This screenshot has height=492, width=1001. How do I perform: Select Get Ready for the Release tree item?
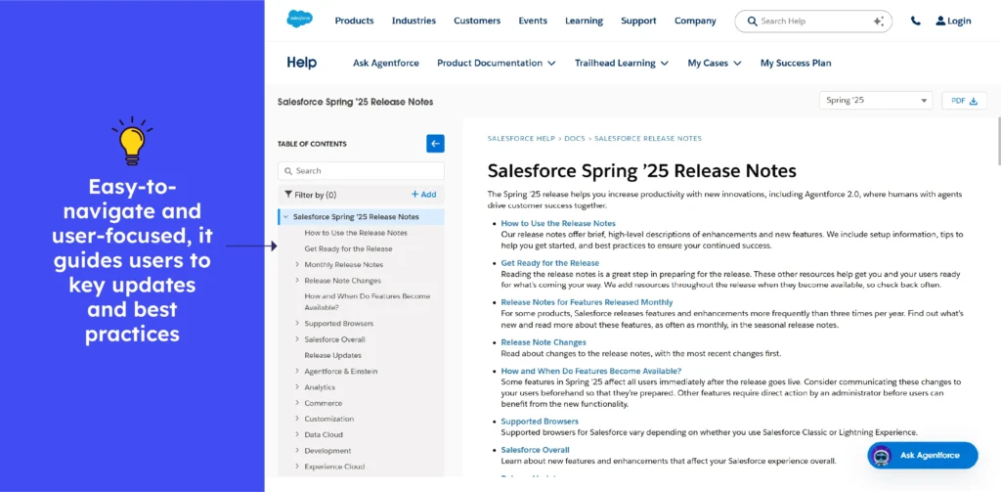[348, 248]
